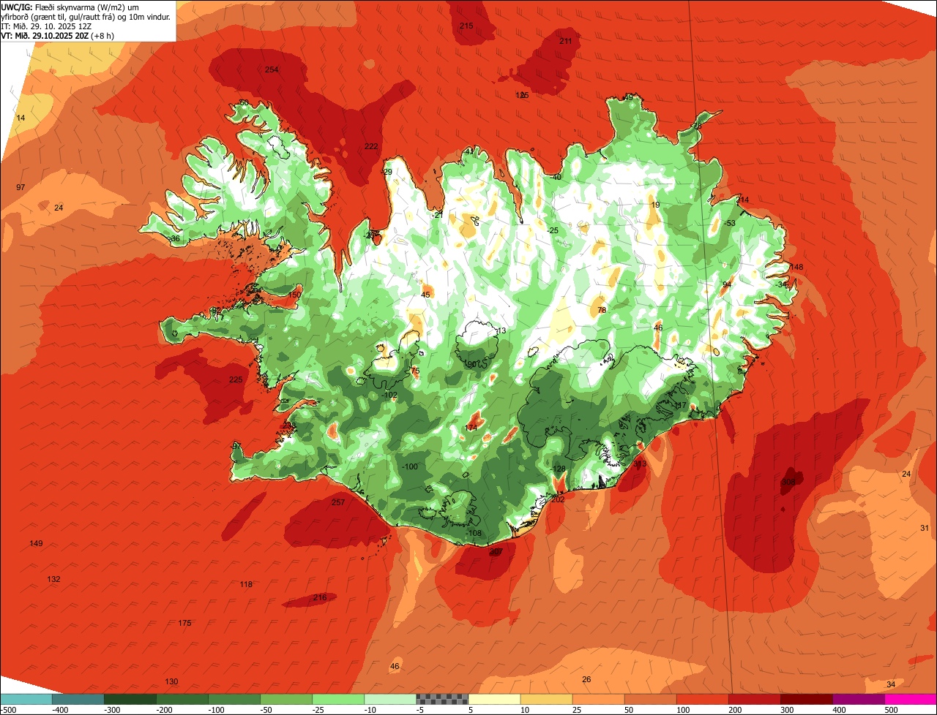Click the map value 216
This screenshot has height=715, width=937.
click(320, 598)
